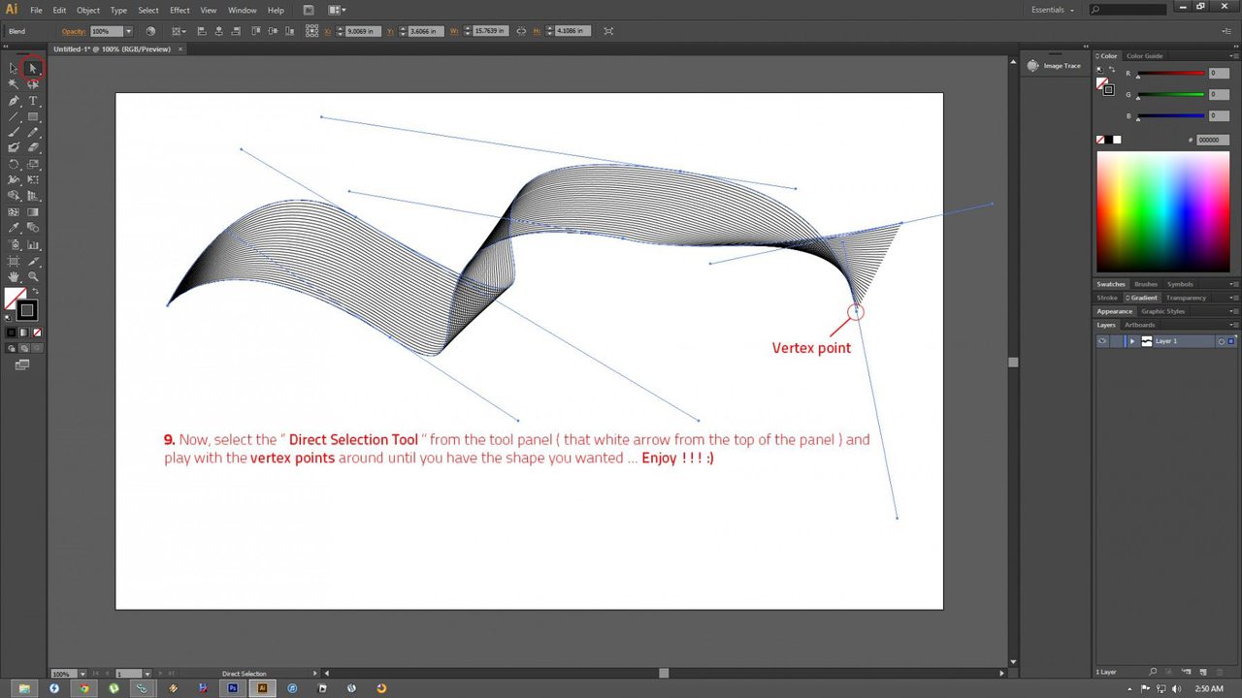Switch to the Transparency tab

coord(1186,298)
